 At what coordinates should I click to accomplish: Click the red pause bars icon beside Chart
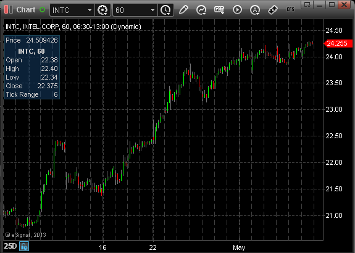[x=9, y=10]
